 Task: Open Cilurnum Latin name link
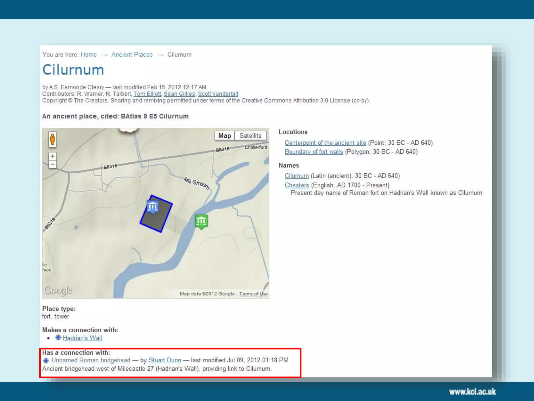point(296,176)
